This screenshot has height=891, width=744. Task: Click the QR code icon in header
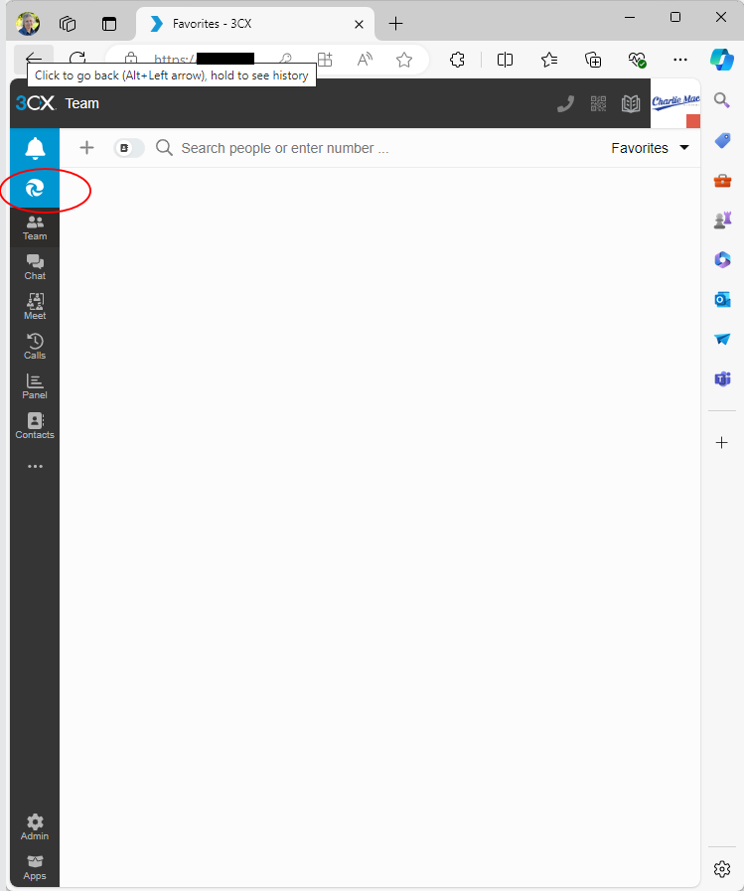598,103
